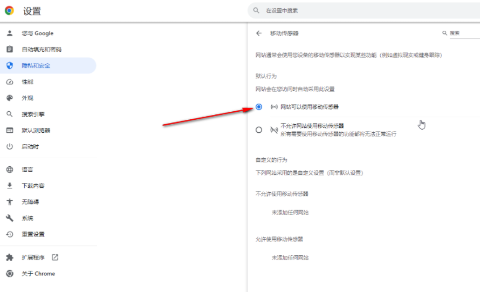Viewport: 480px width, 292px height.
Task: Click 未添加任何网站 under 不允许使用移动传感器
Action: (x=290, y=212)
